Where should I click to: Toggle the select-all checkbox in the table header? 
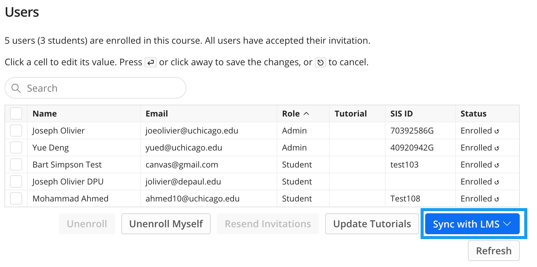16,113
